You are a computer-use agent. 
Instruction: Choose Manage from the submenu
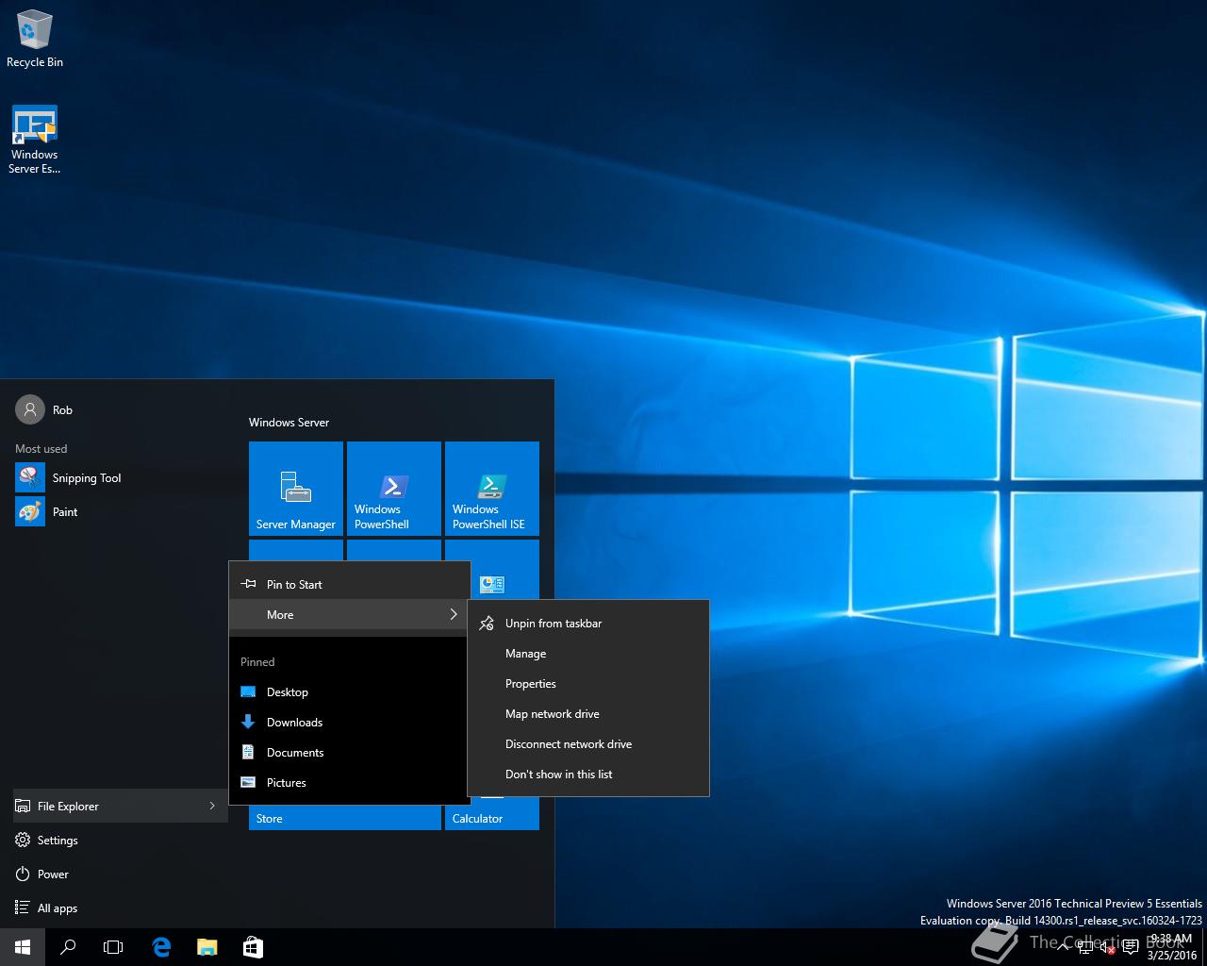point(587,653)
